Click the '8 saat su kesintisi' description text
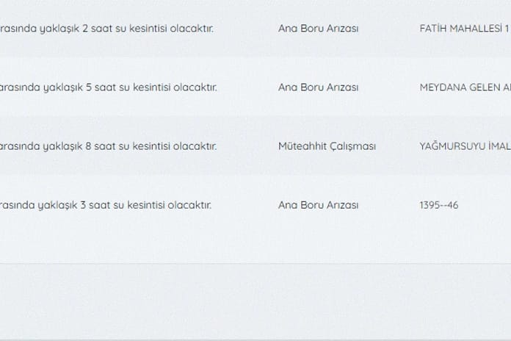Image resolution: width=511 pixels, height=341 pixels. pos(108,146)
